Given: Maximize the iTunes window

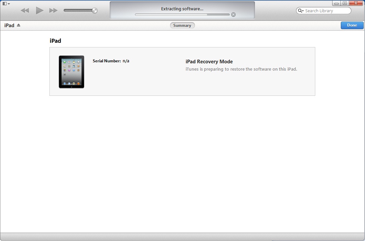Looking at the screenshot, I should tap(345, 3).
